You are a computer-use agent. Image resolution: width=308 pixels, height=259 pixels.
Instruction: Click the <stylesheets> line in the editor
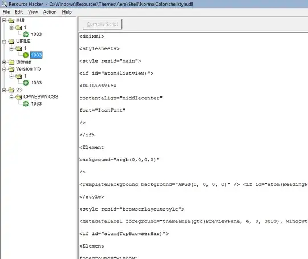tap(99, 48)
